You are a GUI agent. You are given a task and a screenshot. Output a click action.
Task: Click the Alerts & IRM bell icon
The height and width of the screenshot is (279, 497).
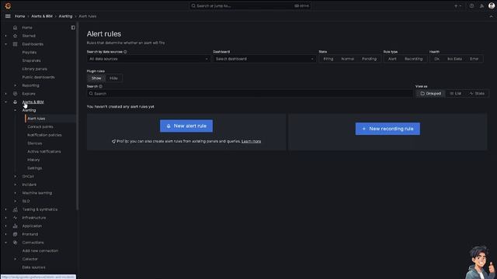(x=15, y=102)
